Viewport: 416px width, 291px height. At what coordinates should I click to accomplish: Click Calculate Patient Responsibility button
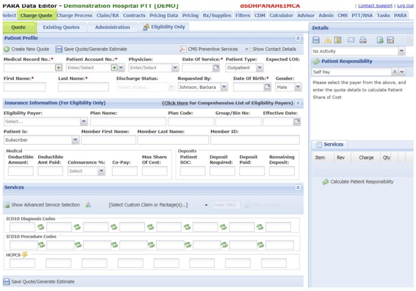click(x=358, y=182)
